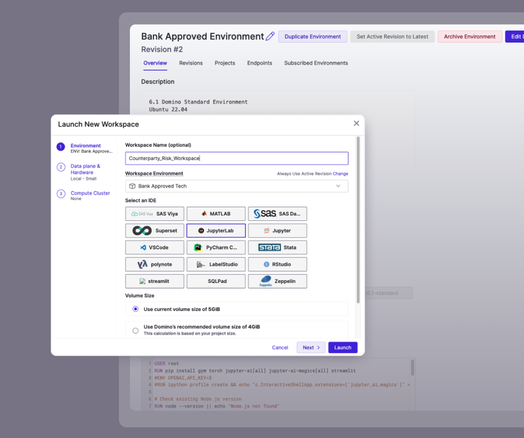524x438 pixels.
Task: Click the Launch button
Action: click(343, 347)
